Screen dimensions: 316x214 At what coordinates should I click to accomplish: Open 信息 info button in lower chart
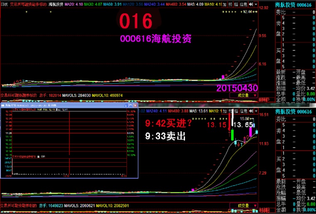click(x=243, y=111)
